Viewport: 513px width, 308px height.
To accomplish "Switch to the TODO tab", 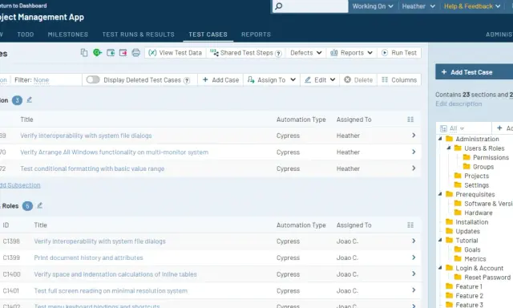I will tap(26, 34).
